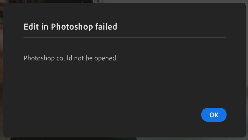Click the dimmed photo edge left of the dialog

[x=2, y=70]
